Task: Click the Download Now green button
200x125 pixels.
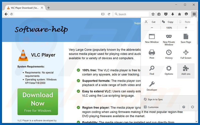Action: tap(38, 102)
